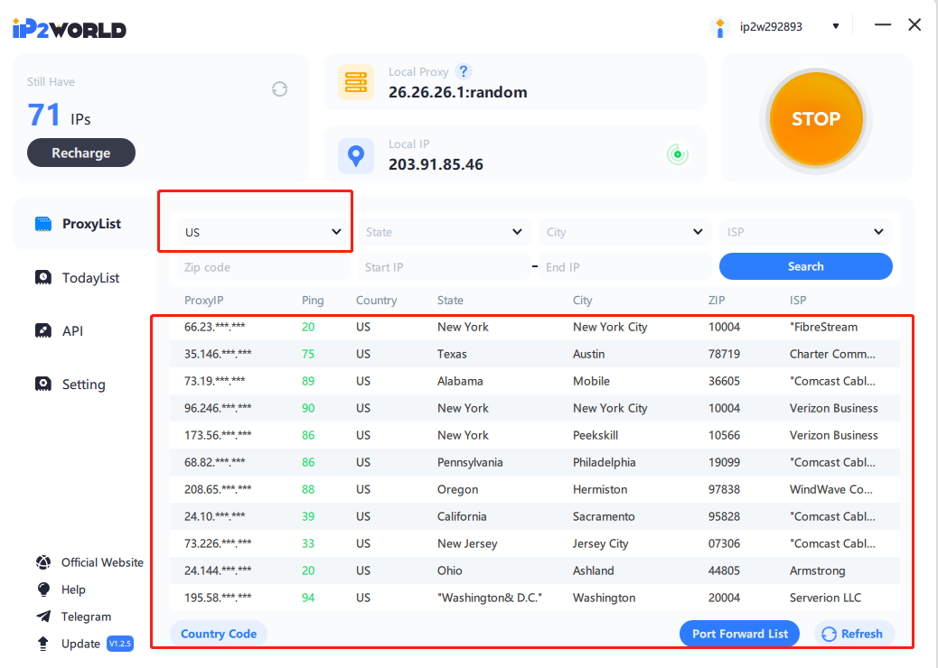Select proxy row 35.146.***.***
938x668 pixels.
535,354
